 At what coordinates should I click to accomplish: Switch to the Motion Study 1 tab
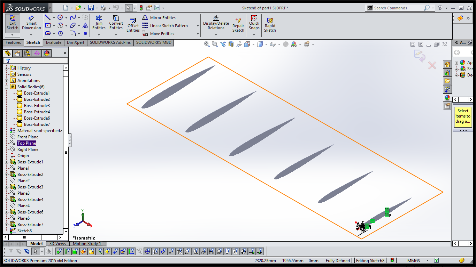click(x=87, y=244)
